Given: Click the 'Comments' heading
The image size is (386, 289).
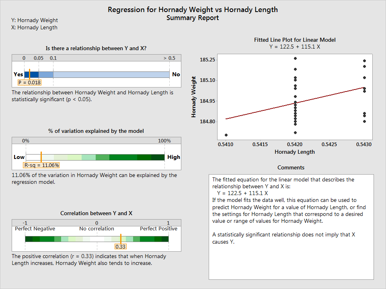Looking at the screenshot, I should (291, 168).
